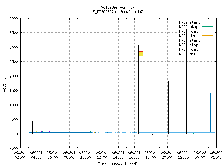Click the x-axis tick '060201 16:00'

point(134,155)
